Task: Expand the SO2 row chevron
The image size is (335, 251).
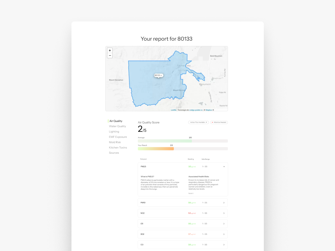Action: 224,234
